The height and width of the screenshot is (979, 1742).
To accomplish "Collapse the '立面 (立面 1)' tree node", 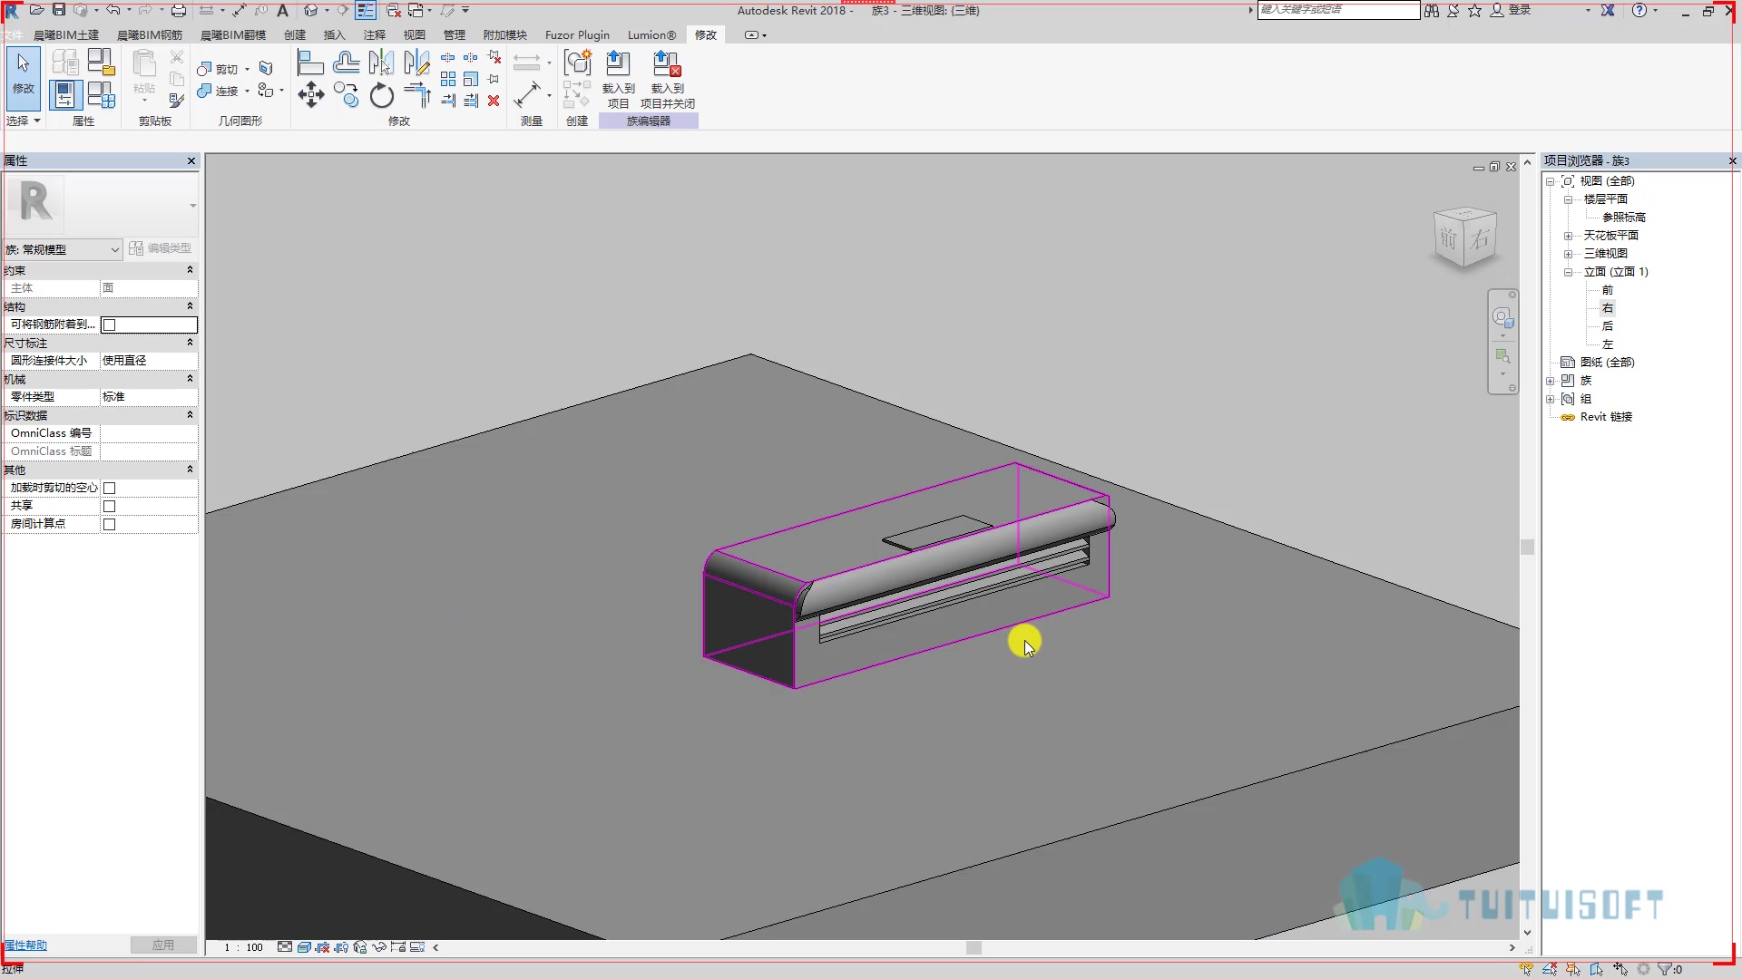I will [x=1568, y=272].
